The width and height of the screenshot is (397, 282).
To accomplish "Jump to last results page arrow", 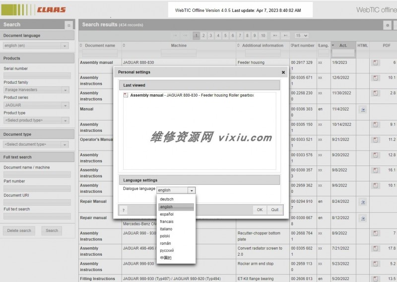I will 285,36.
